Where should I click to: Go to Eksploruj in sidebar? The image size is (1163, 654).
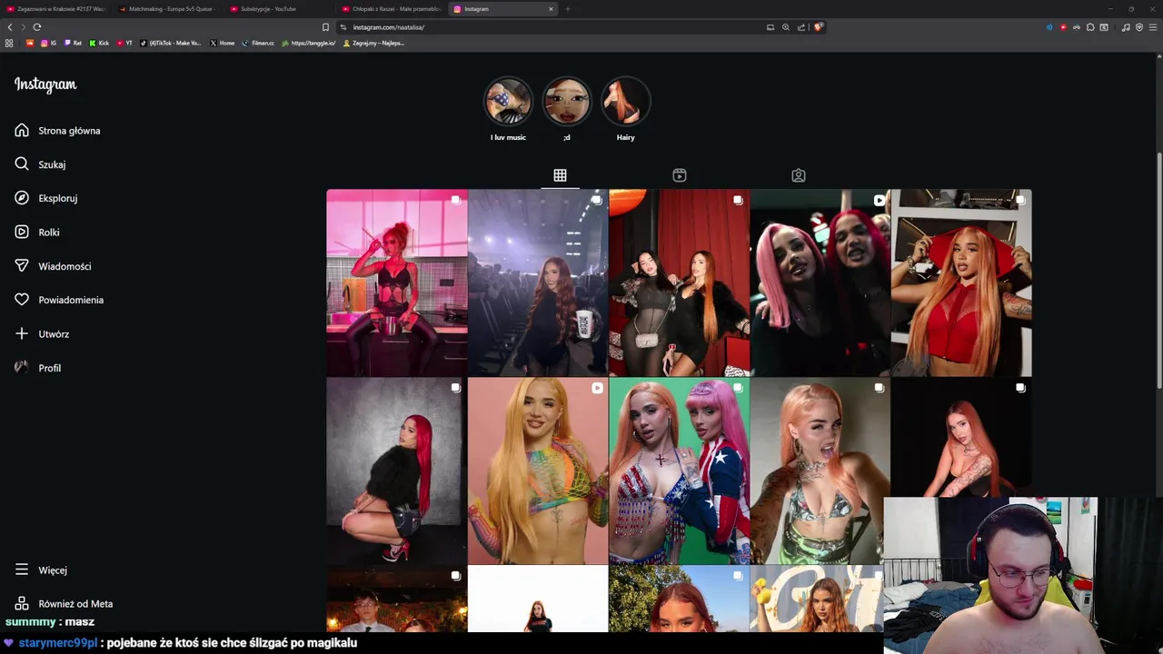45,198
